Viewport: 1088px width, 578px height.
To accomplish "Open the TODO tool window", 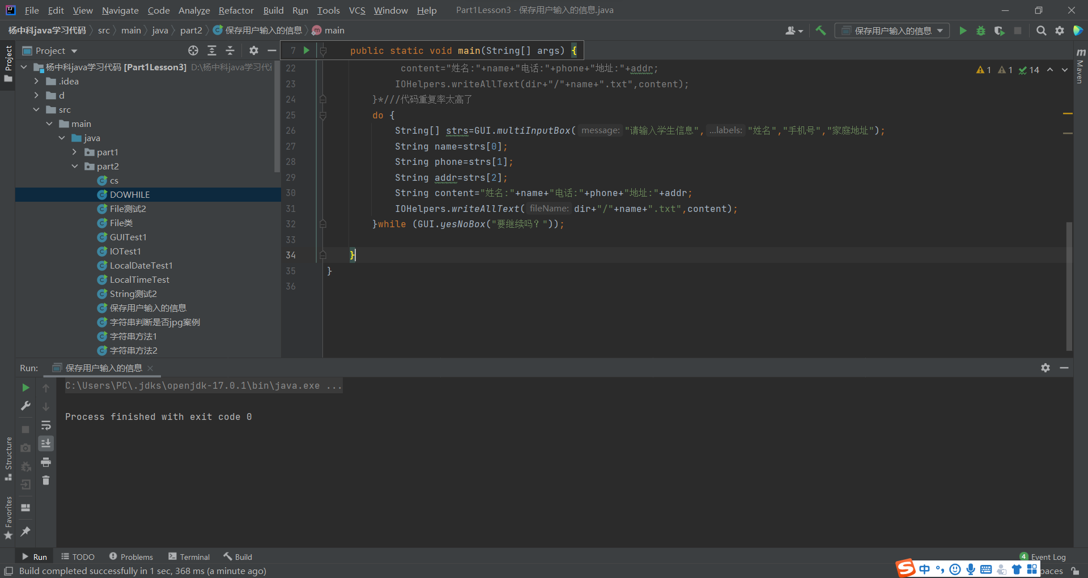I will (78, 557).
